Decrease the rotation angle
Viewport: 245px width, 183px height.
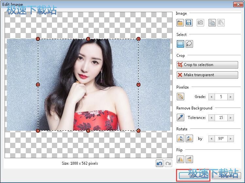tap(212, 139)
